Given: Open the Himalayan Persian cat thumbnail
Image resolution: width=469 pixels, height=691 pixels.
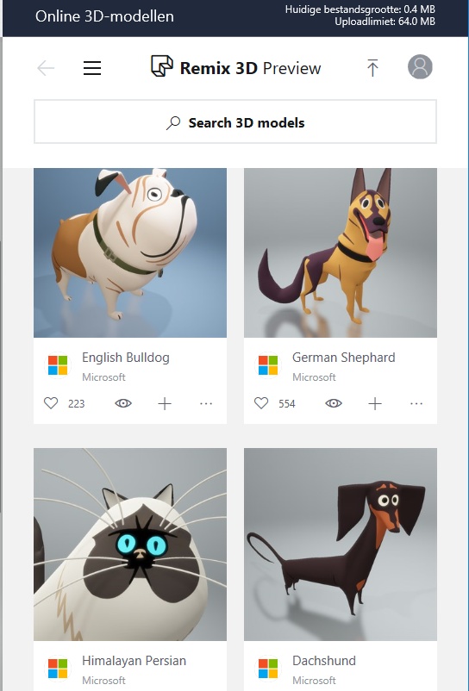Looking at the screenshot, I should pos(130,545).
